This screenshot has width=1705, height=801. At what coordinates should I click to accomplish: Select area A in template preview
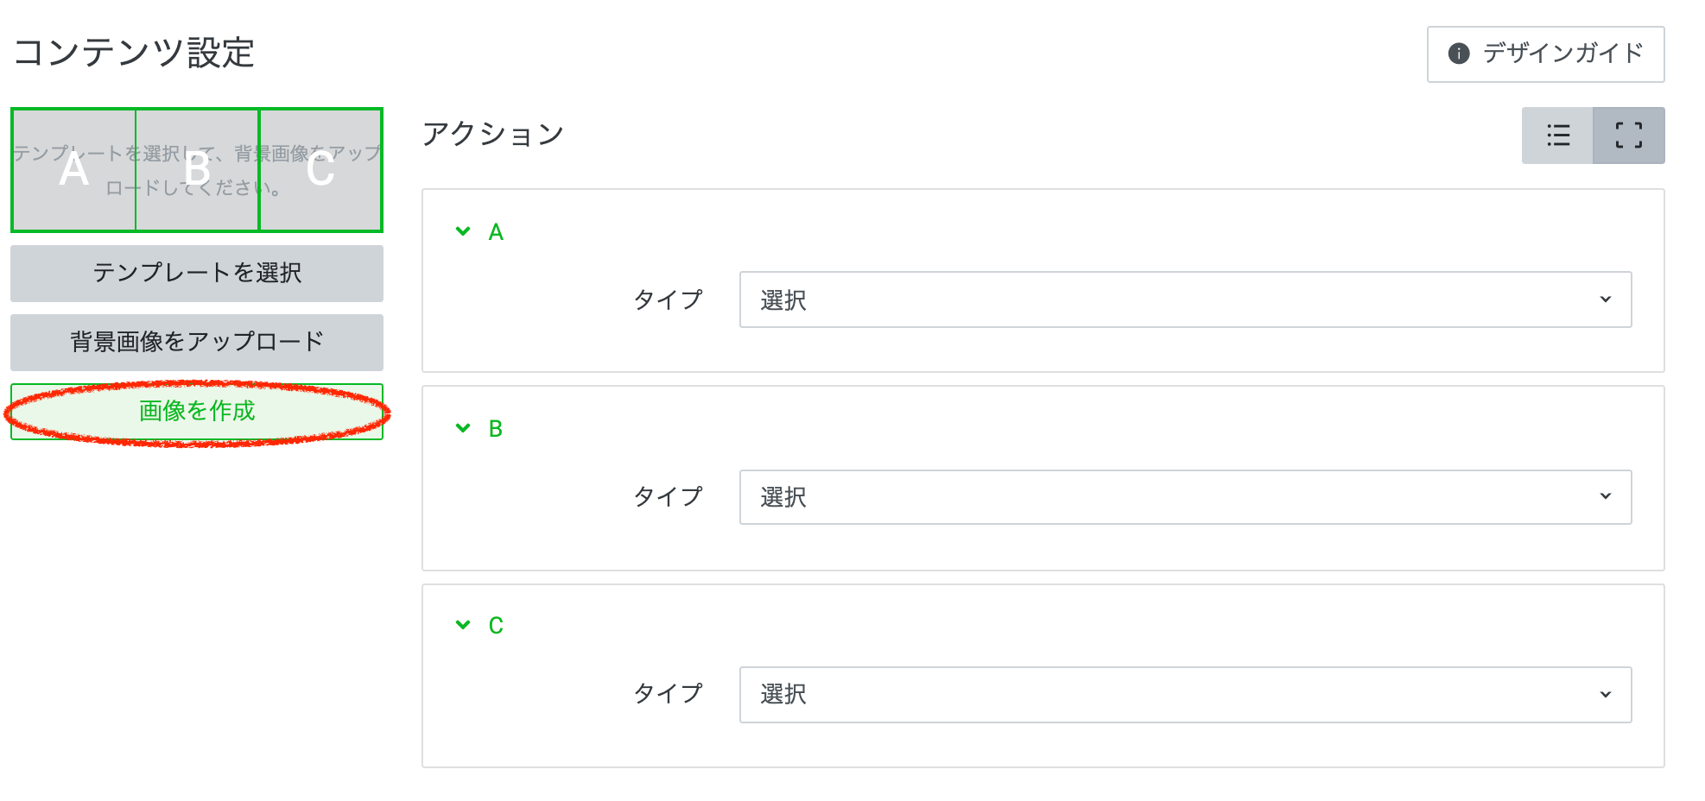point(74,170)
